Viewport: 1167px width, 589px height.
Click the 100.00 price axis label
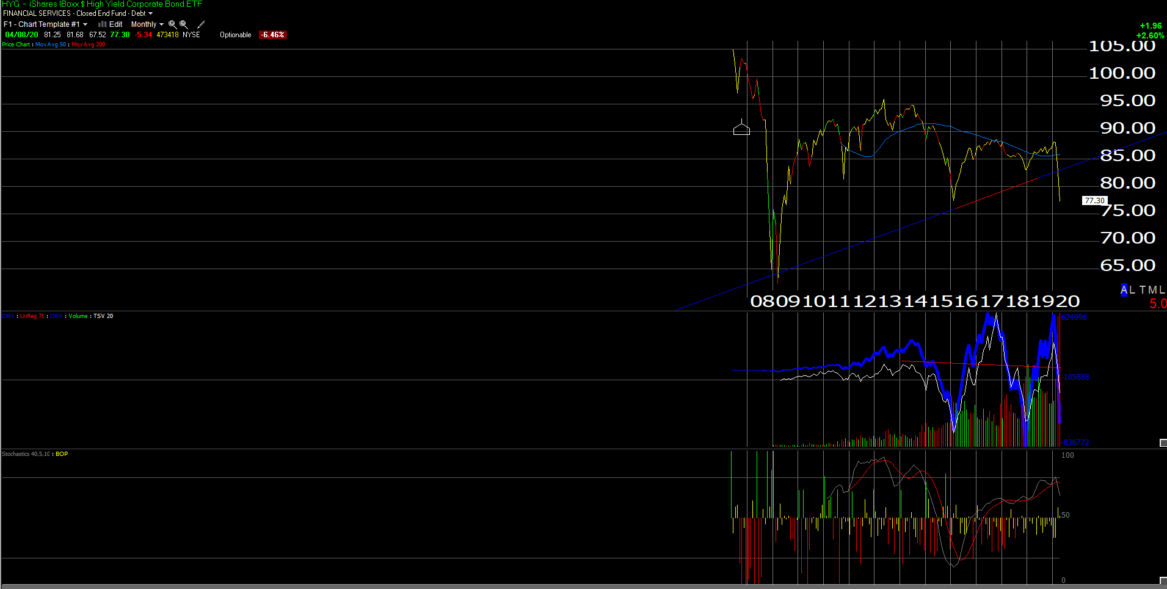(1122, 73)
